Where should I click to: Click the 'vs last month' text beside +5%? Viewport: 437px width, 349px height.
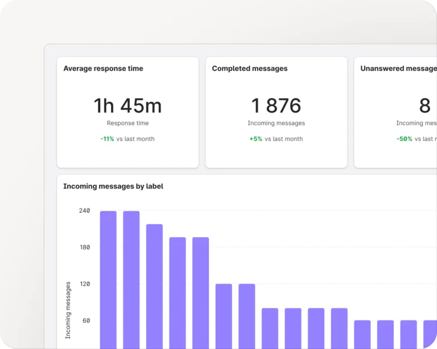coord(284,139)
